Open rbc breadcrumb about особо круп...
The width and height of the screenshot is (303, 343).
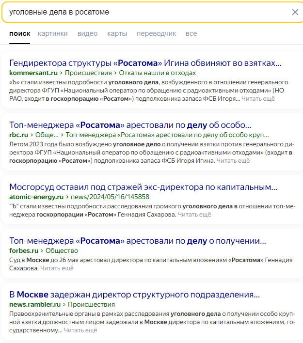167,135
